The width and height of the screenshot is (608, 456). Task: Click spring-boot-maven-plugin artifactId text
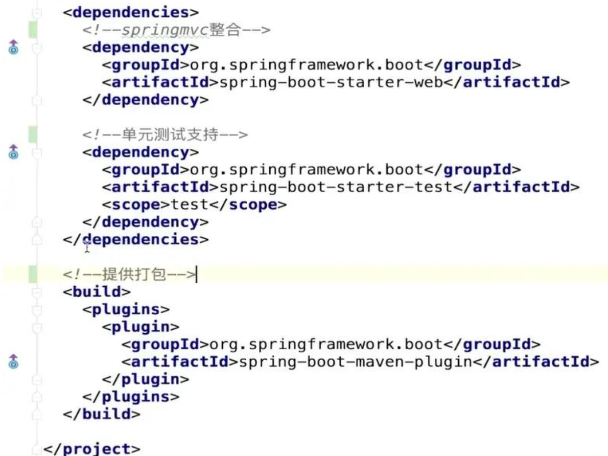(x=363, y=362)
